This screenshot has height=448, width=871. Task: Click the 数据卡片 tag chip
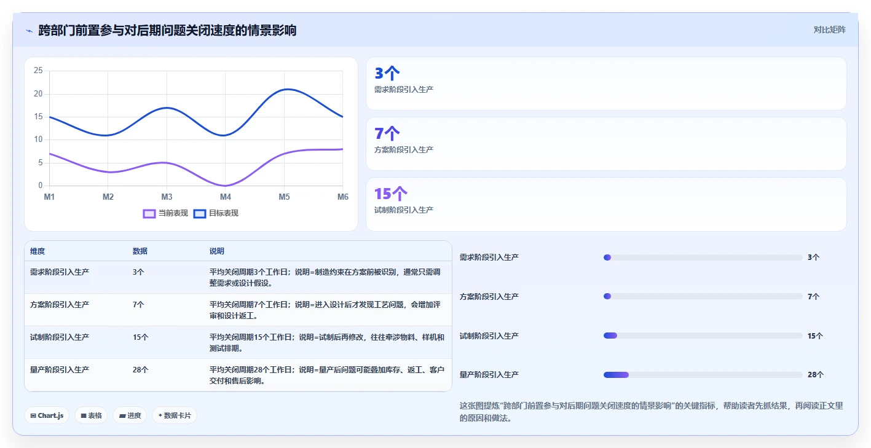[x=175, y=415]
